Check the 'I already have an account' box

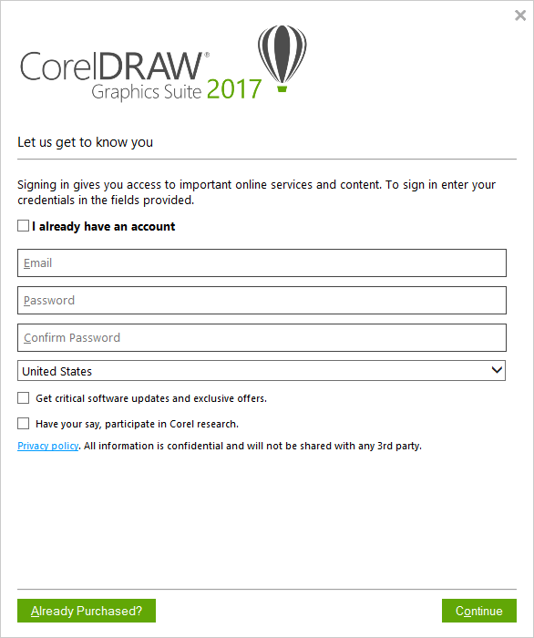pos(23,226)
